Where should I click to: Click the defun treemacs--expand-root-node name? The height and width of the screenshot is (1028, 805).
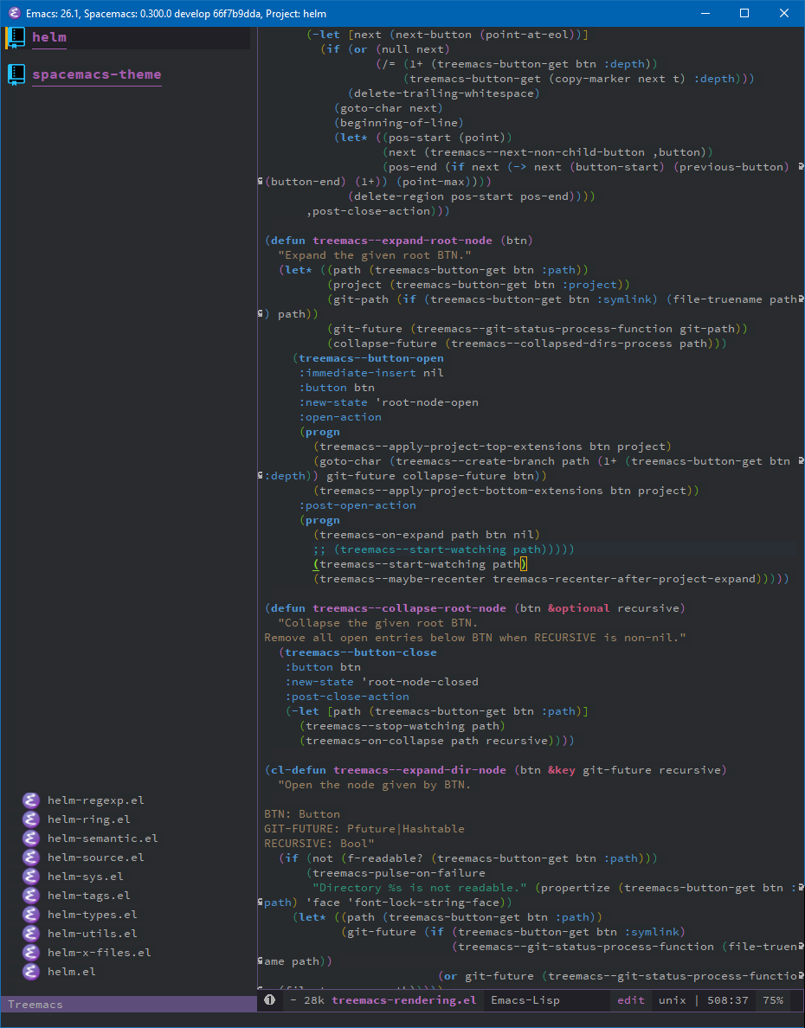pyautogui.click(x=402, y=241)
